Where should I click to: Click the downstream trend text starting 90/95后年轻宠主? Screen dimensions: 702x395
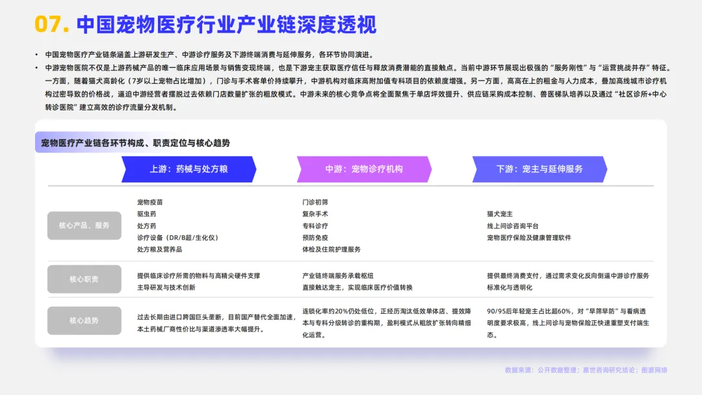click(568, 323)
